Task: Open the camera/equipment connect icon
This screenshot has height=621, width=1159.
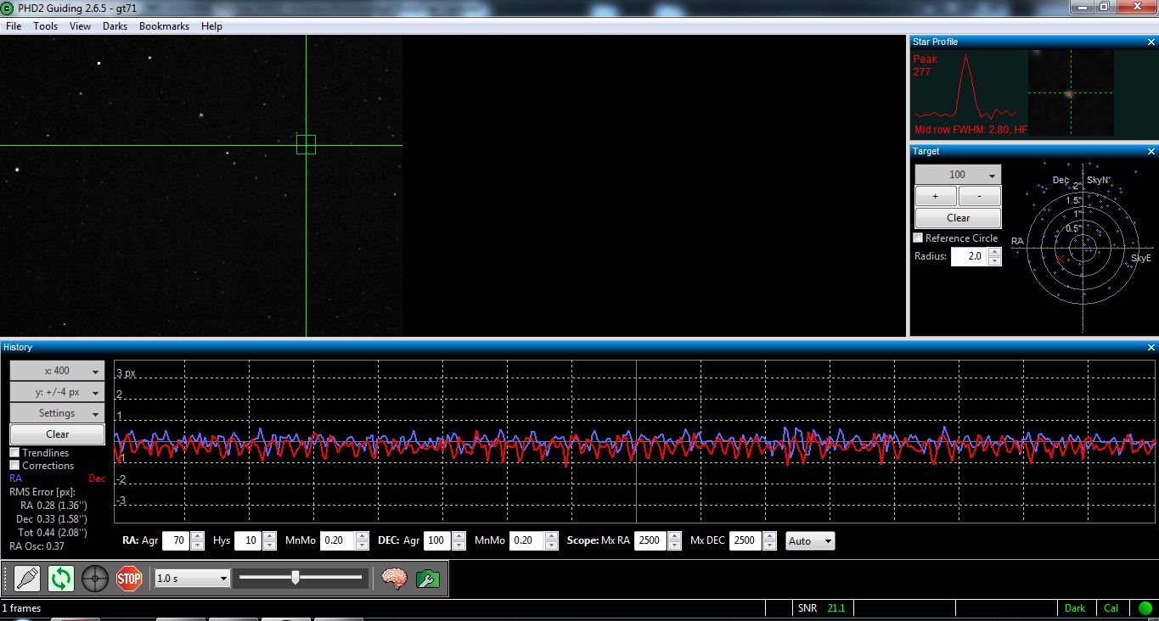Action: pos(27,579)
